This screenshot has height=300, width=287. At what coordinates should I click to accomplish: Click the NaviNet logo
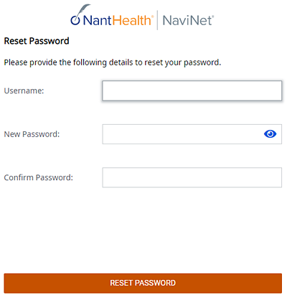(x=188, y=20)
